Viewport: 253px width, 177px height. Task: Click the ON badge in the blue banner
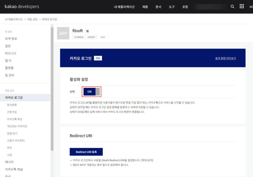tap(98, 58)
